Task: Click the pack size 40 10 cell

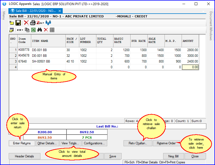Action: [x=72, y=61]
